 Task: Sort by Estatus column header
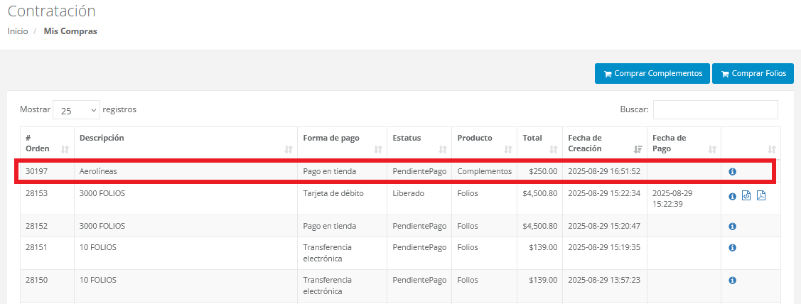[x=419, y=143]
